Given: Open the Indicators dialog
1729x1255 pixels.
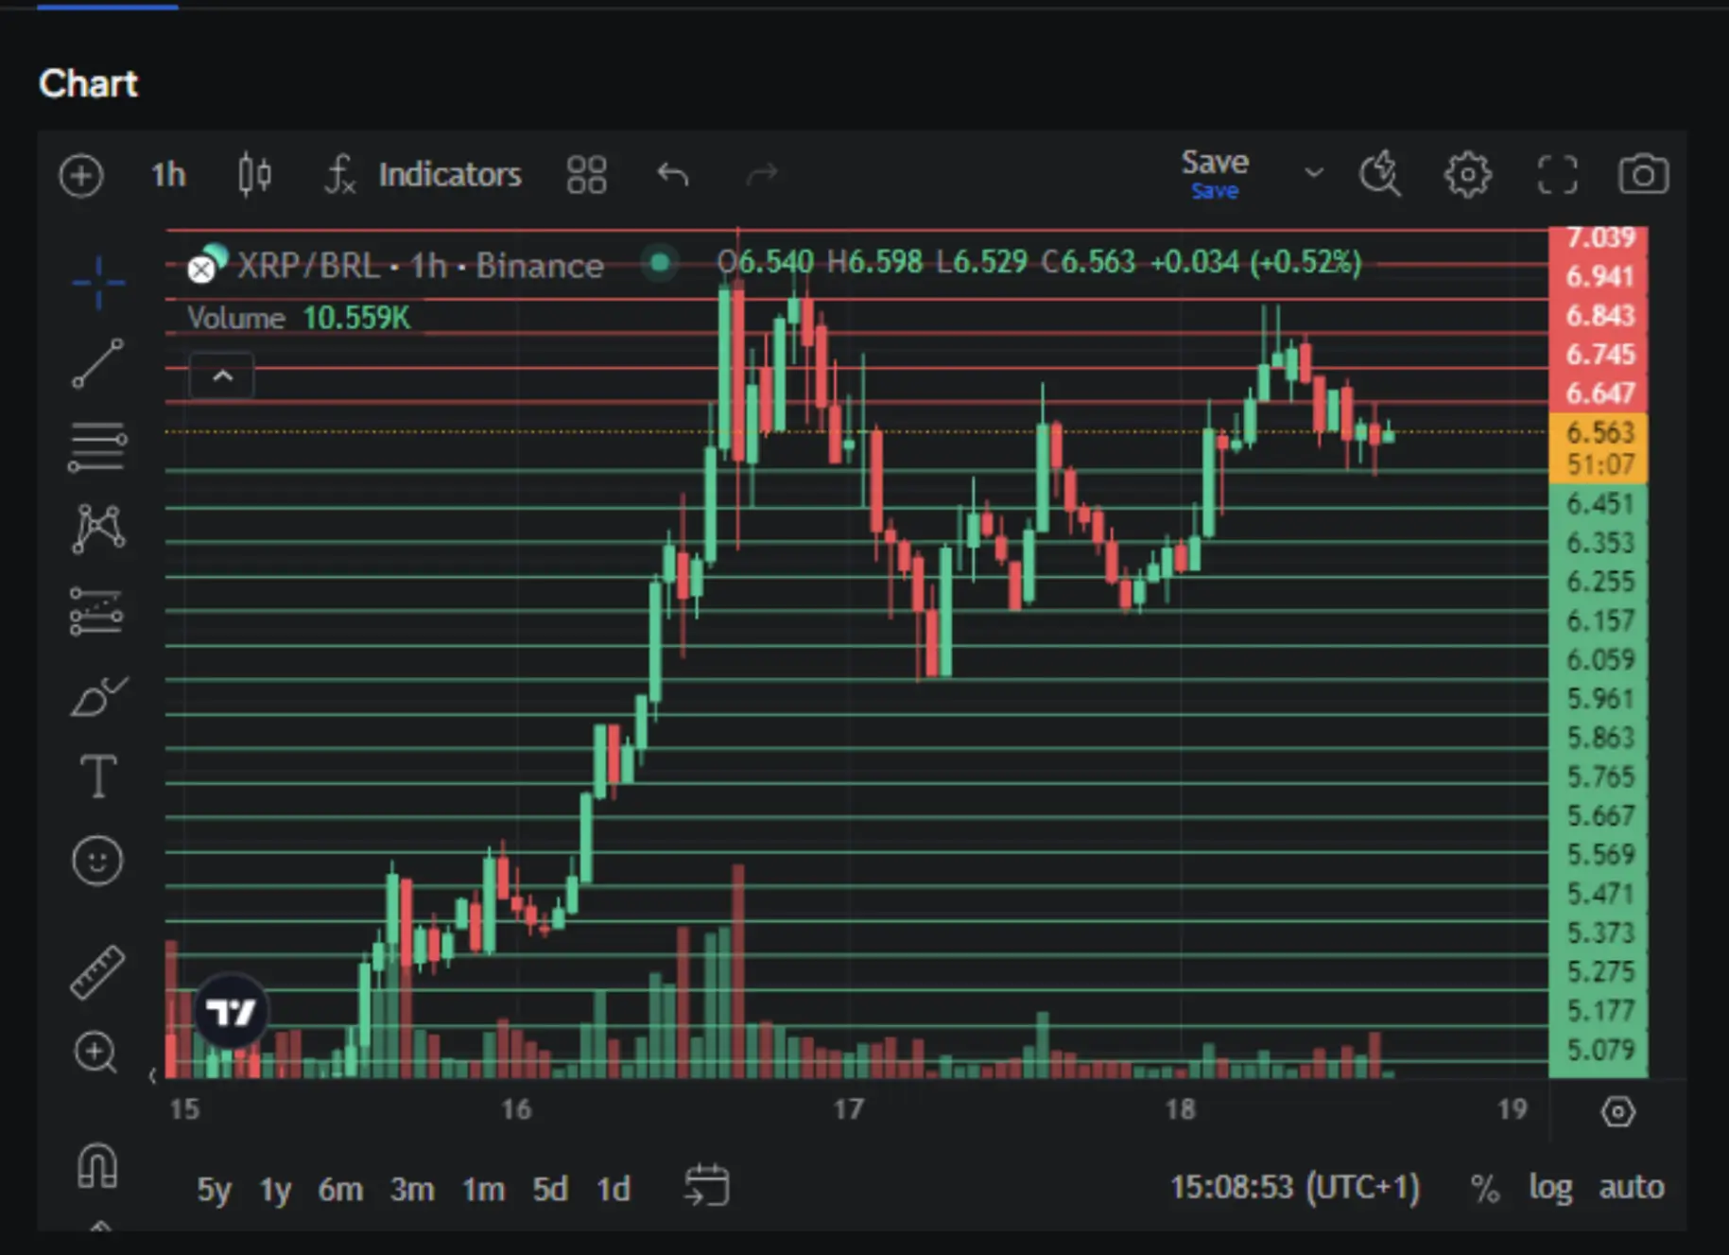Looking at the screenshot, I should click(449, 174).
